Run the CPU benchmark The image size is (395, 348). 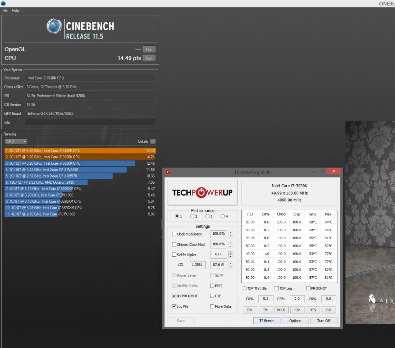coord(149,58)
